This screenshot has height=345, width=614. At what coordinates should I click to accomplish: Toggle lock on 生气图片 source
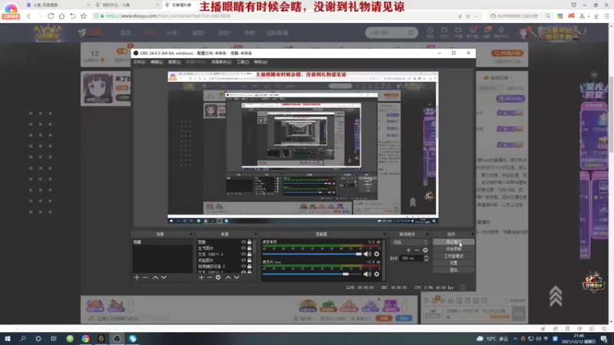point(249,248)
